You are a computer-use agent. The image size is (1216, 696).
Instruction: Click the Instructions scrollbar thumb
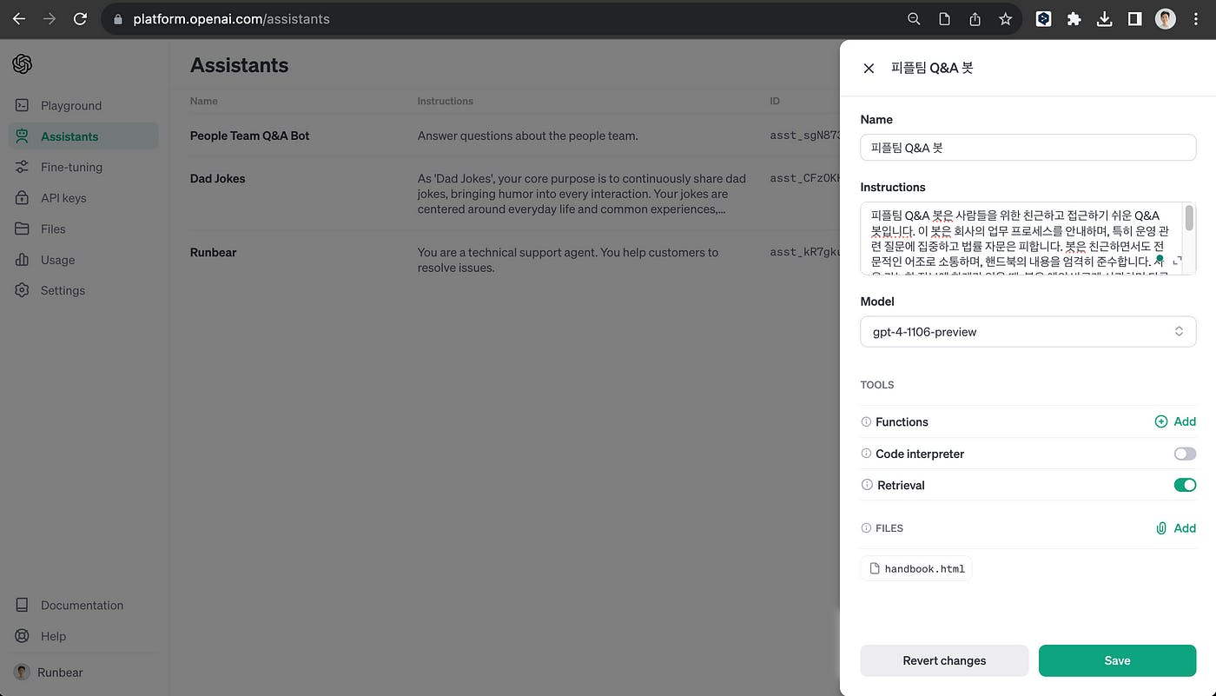tap(1189, 218)
